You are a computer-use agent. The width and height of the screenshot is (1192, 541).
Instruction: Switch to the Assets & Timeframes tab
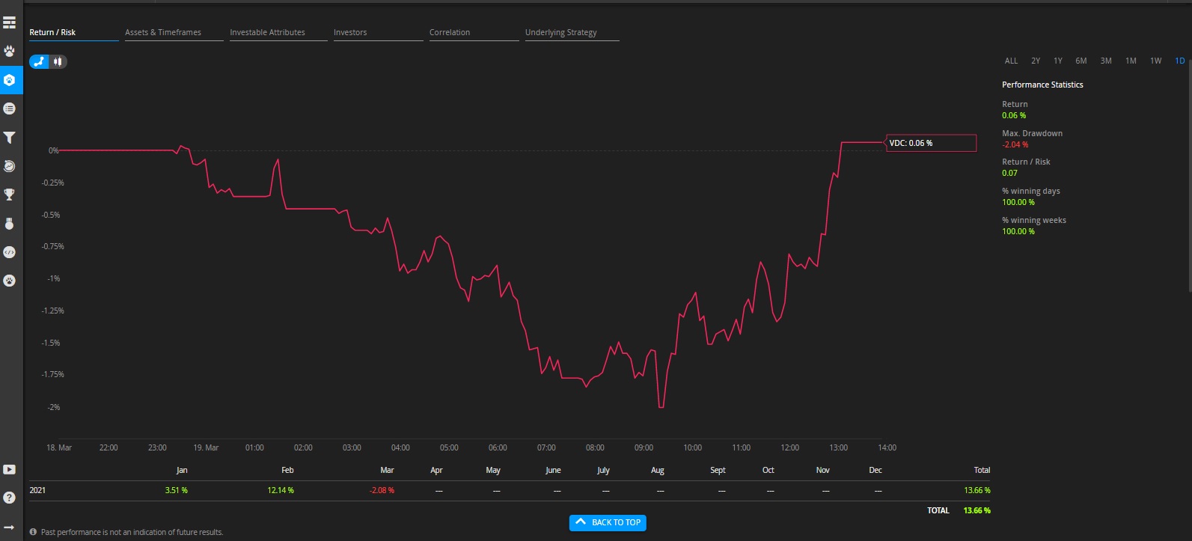(163, 33)
